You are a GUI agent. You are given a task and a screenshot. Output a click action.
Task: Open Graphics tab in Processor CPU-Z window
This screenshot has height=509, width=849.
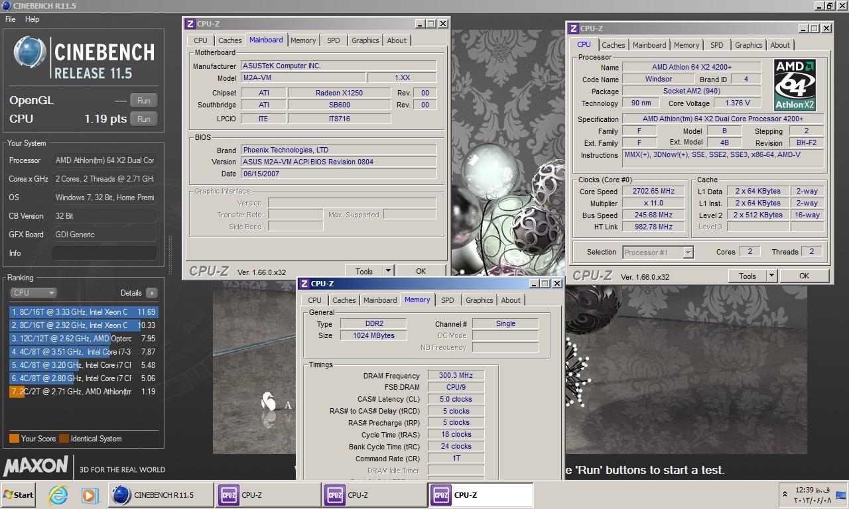(749, 45)
